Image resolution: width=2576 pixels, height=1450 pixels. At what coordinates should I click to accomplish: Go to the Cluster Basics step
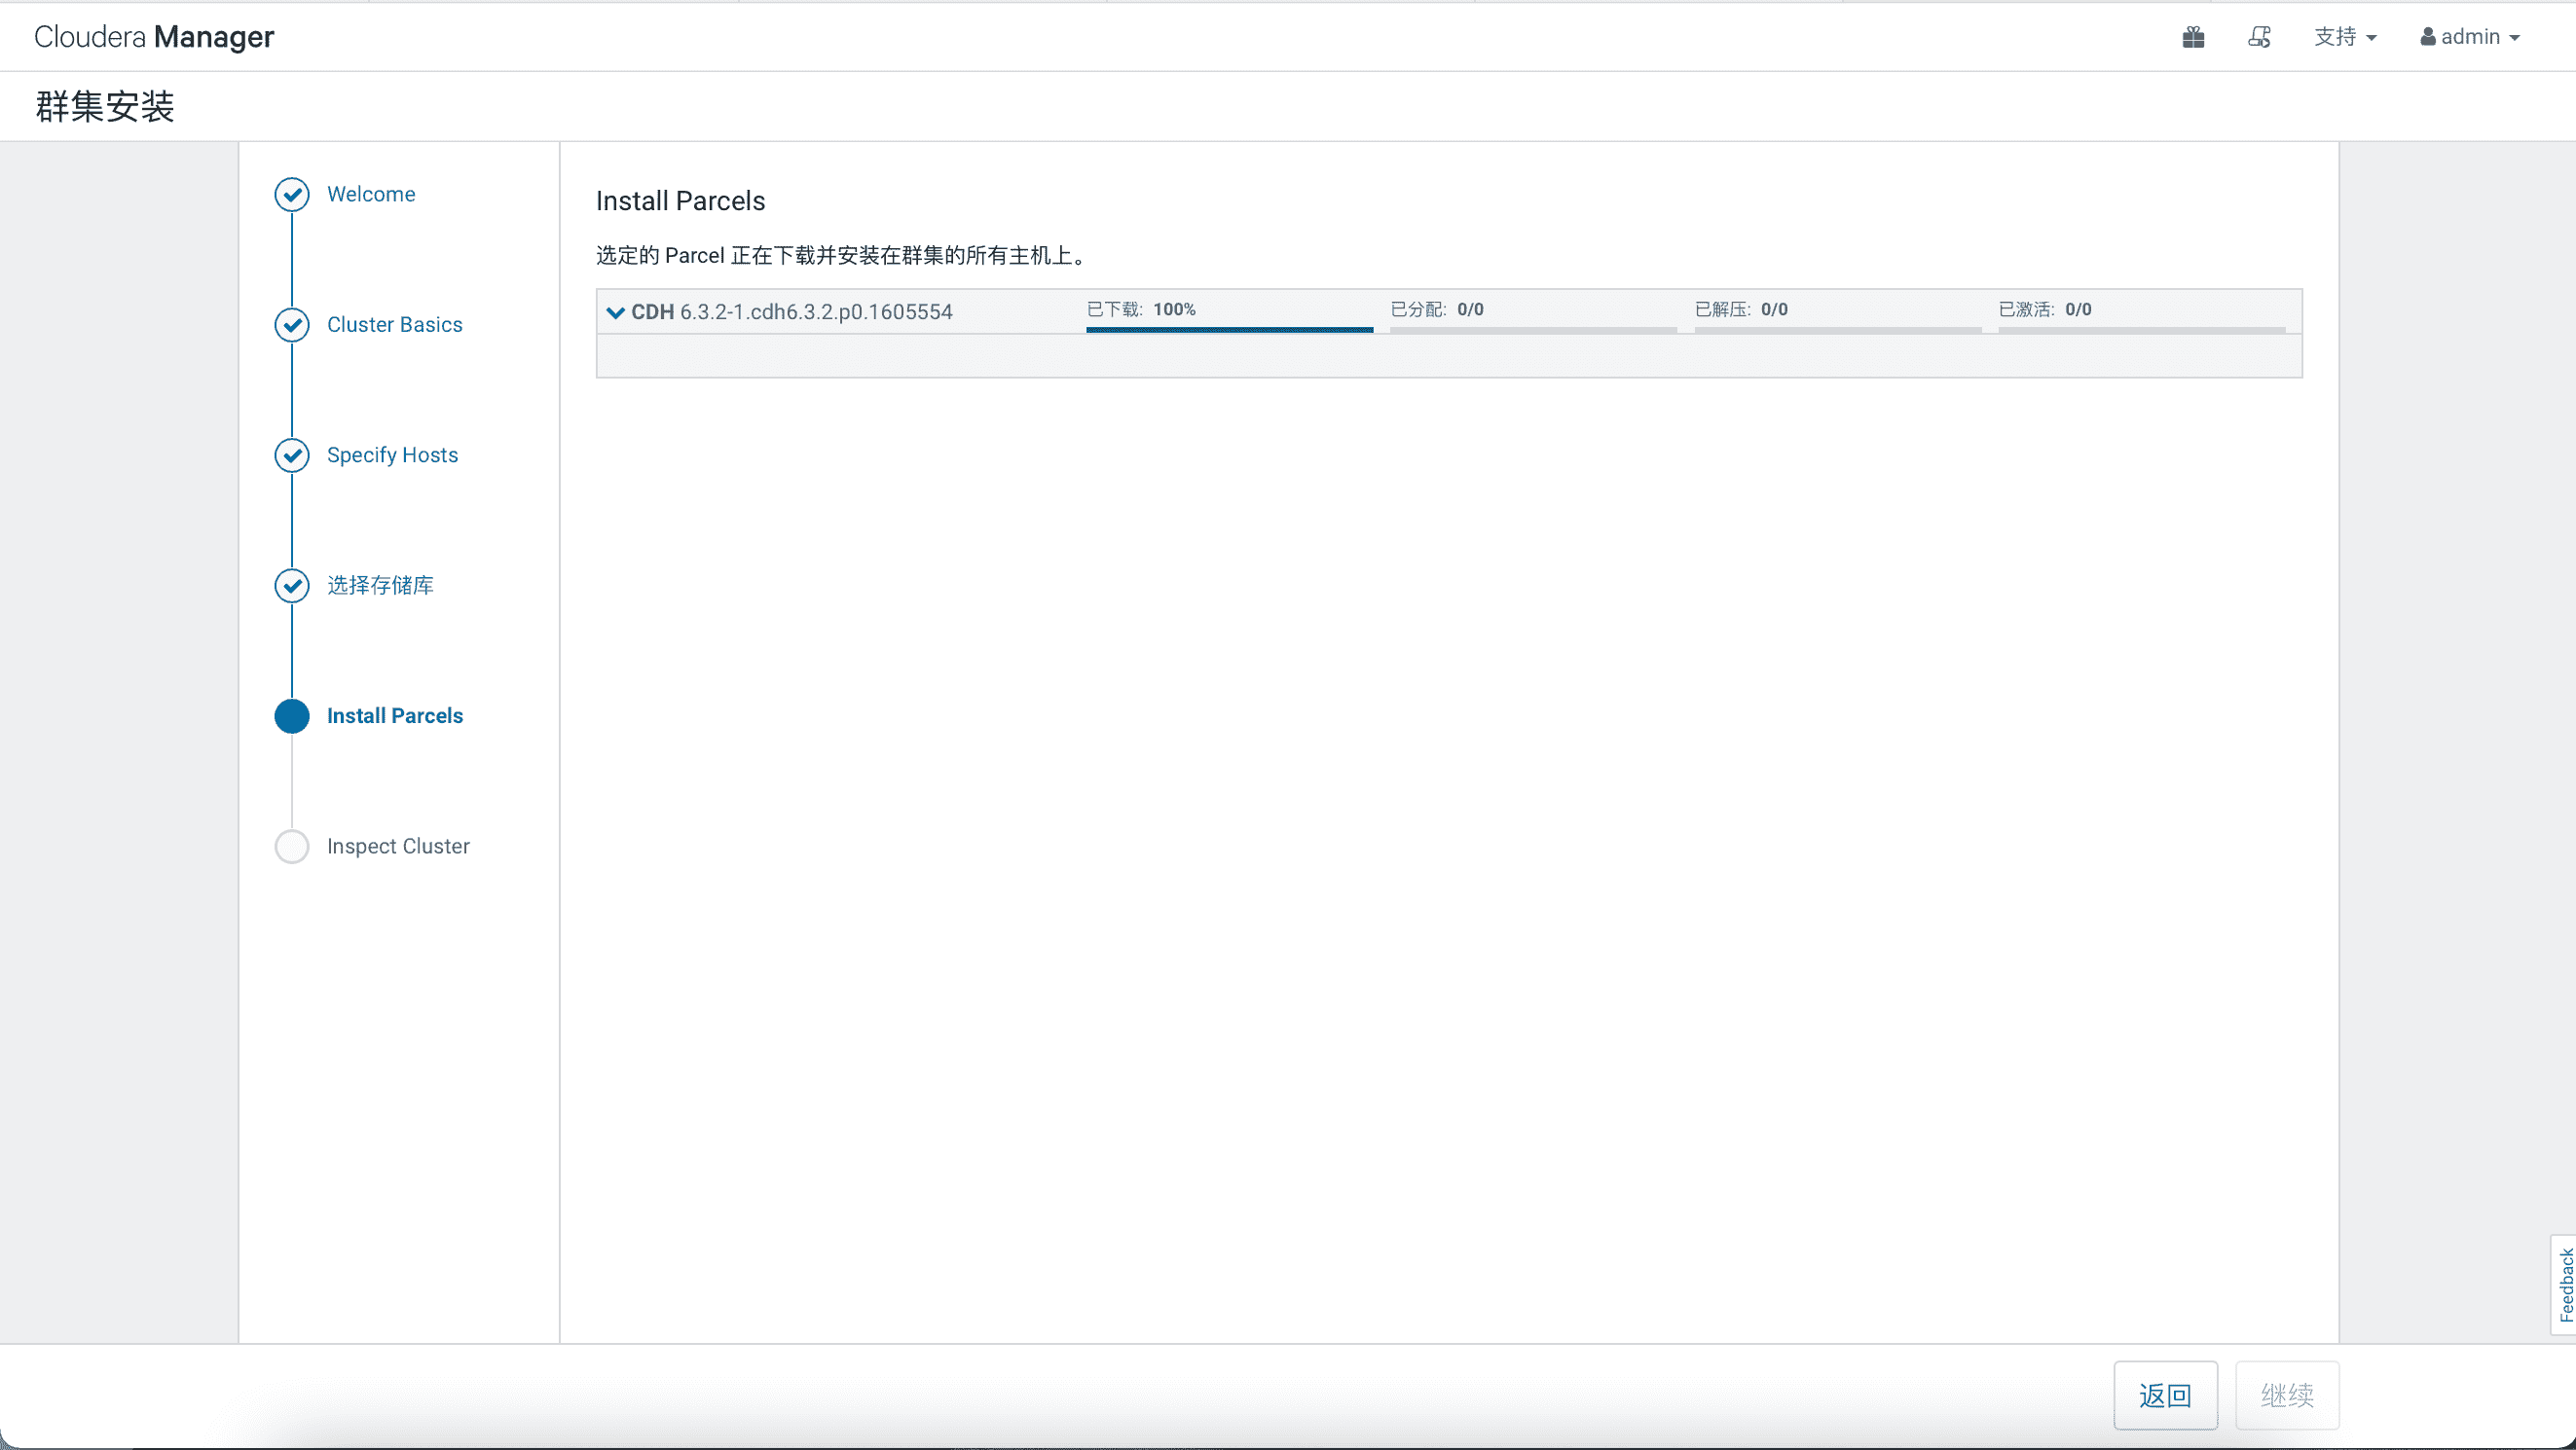click(395, 325)
